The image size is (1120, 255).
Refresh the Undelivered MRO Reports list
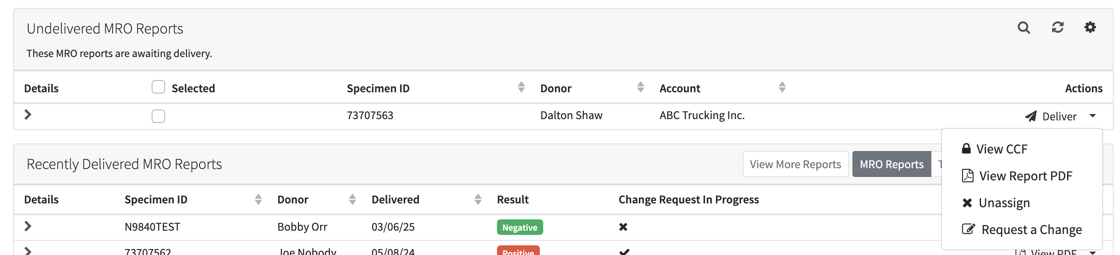coord(1057,27)
